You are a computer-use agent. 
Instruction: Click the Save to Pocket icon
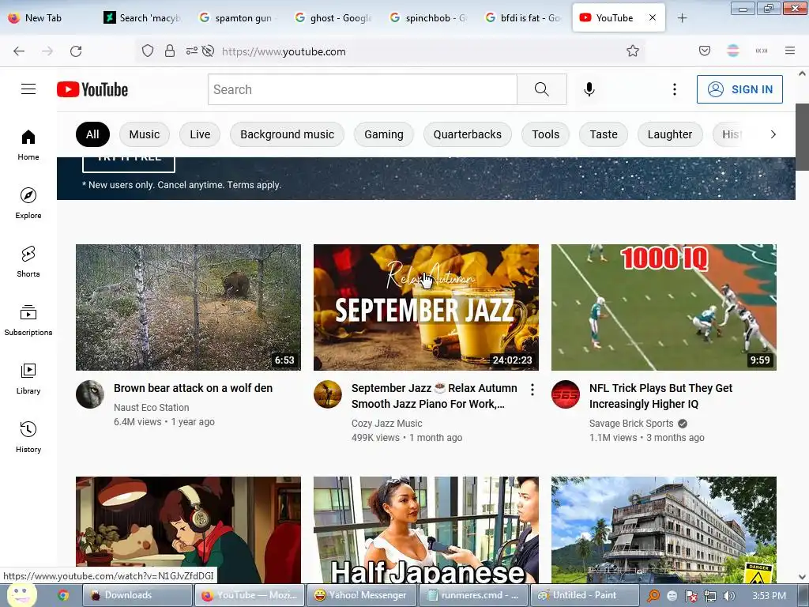[x=704, y=51]
